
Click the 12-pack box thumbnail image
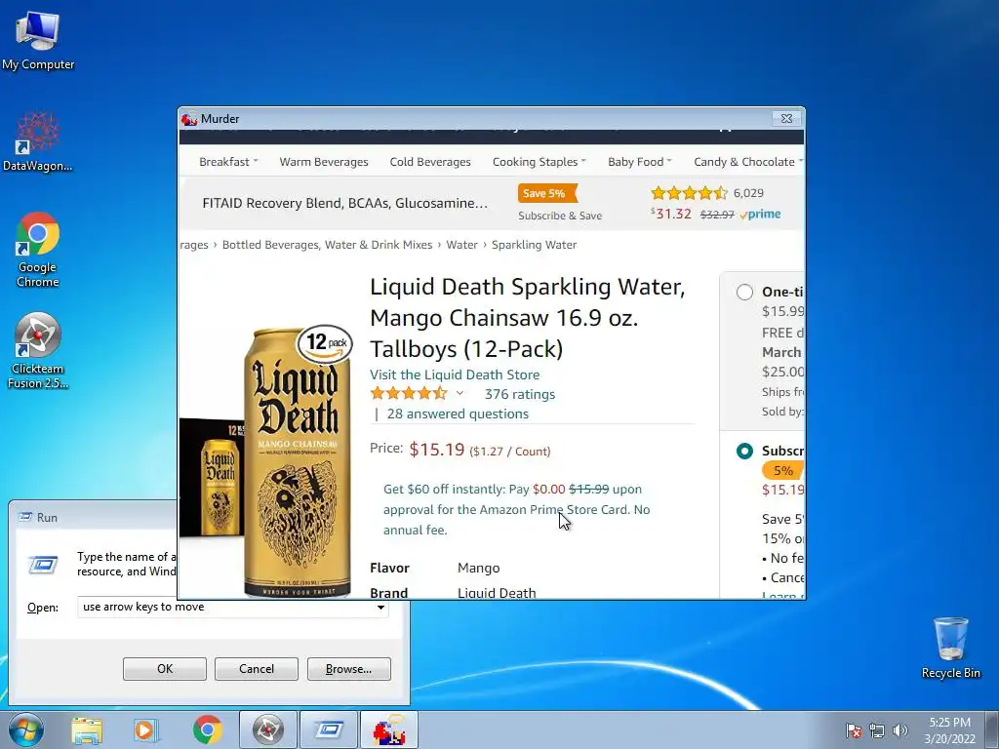[x=211, y=478]
